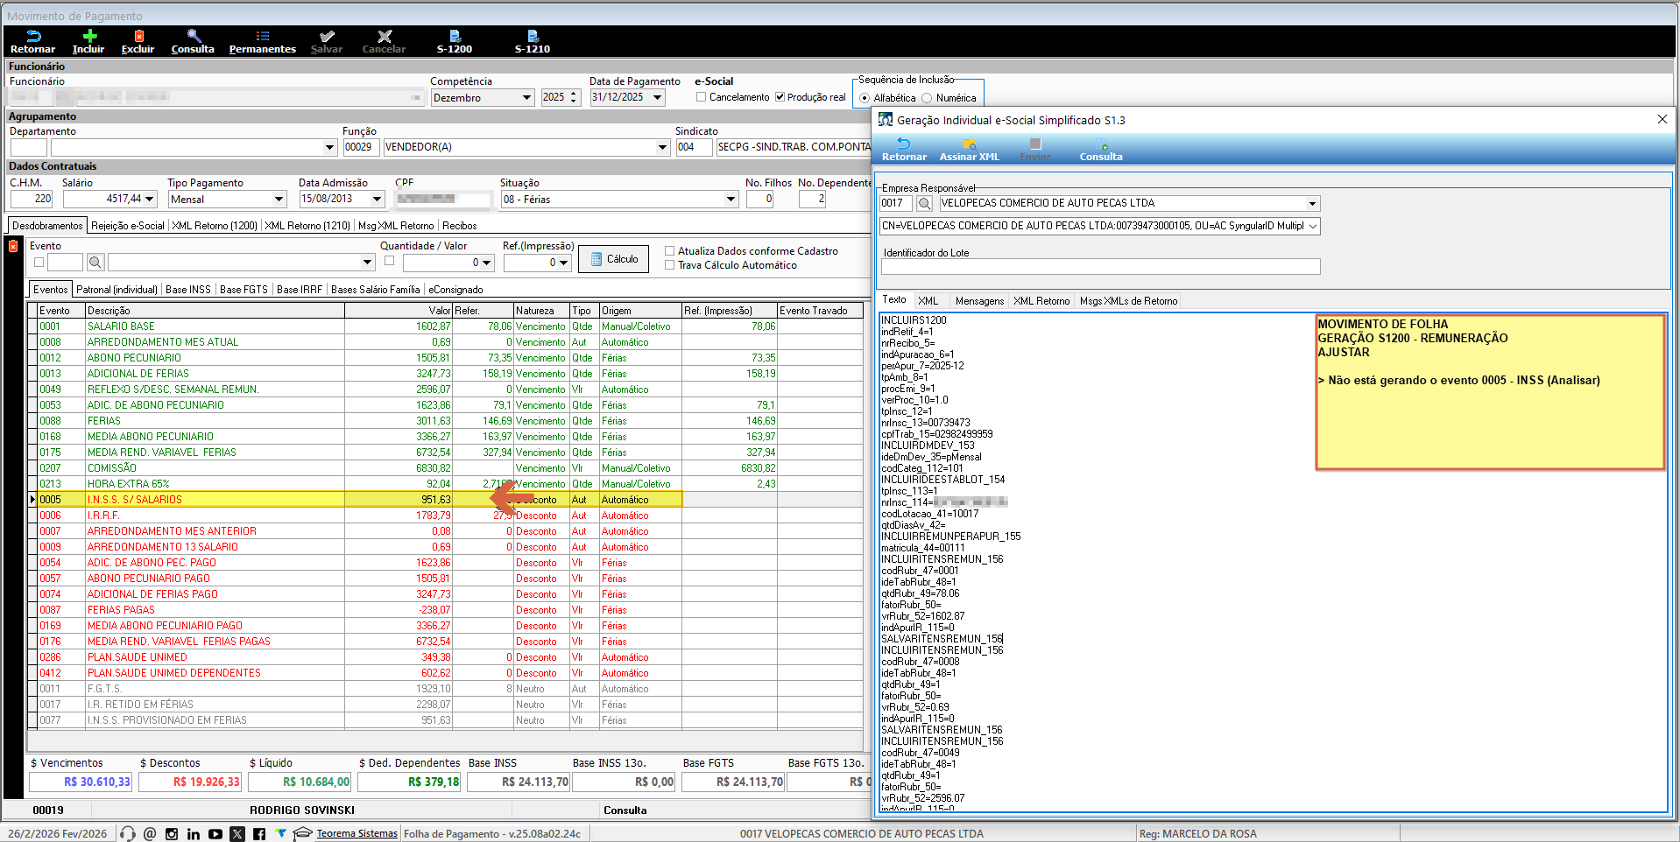The image size is (1680, 842).
Task: Select the Numérica sequence option
Action: (927, 98)
